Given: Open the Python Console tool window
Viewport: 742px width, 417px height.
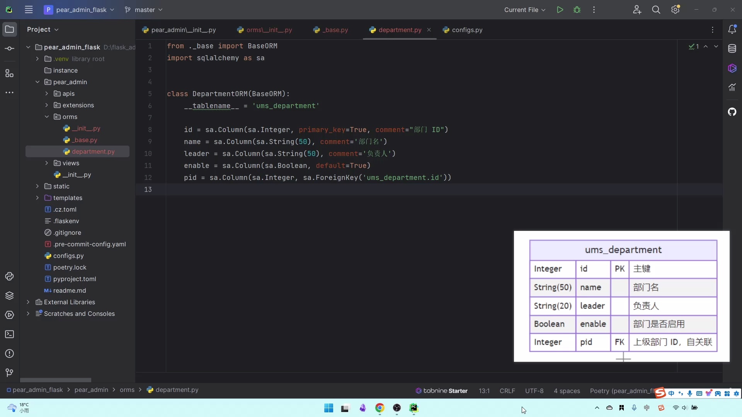Looking at the screenshot, I should [x=10, y=276].
